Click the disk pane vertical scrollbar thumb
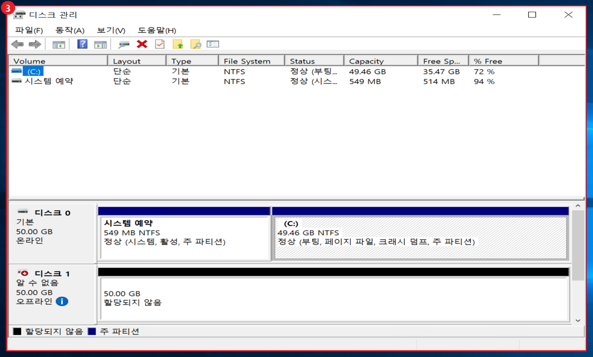The image size is (593, 357). coord(578,245)
